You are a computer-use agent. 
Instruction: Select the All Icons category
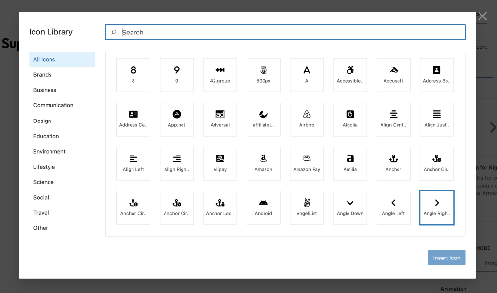pyautogui.click(x=44, y=59)
